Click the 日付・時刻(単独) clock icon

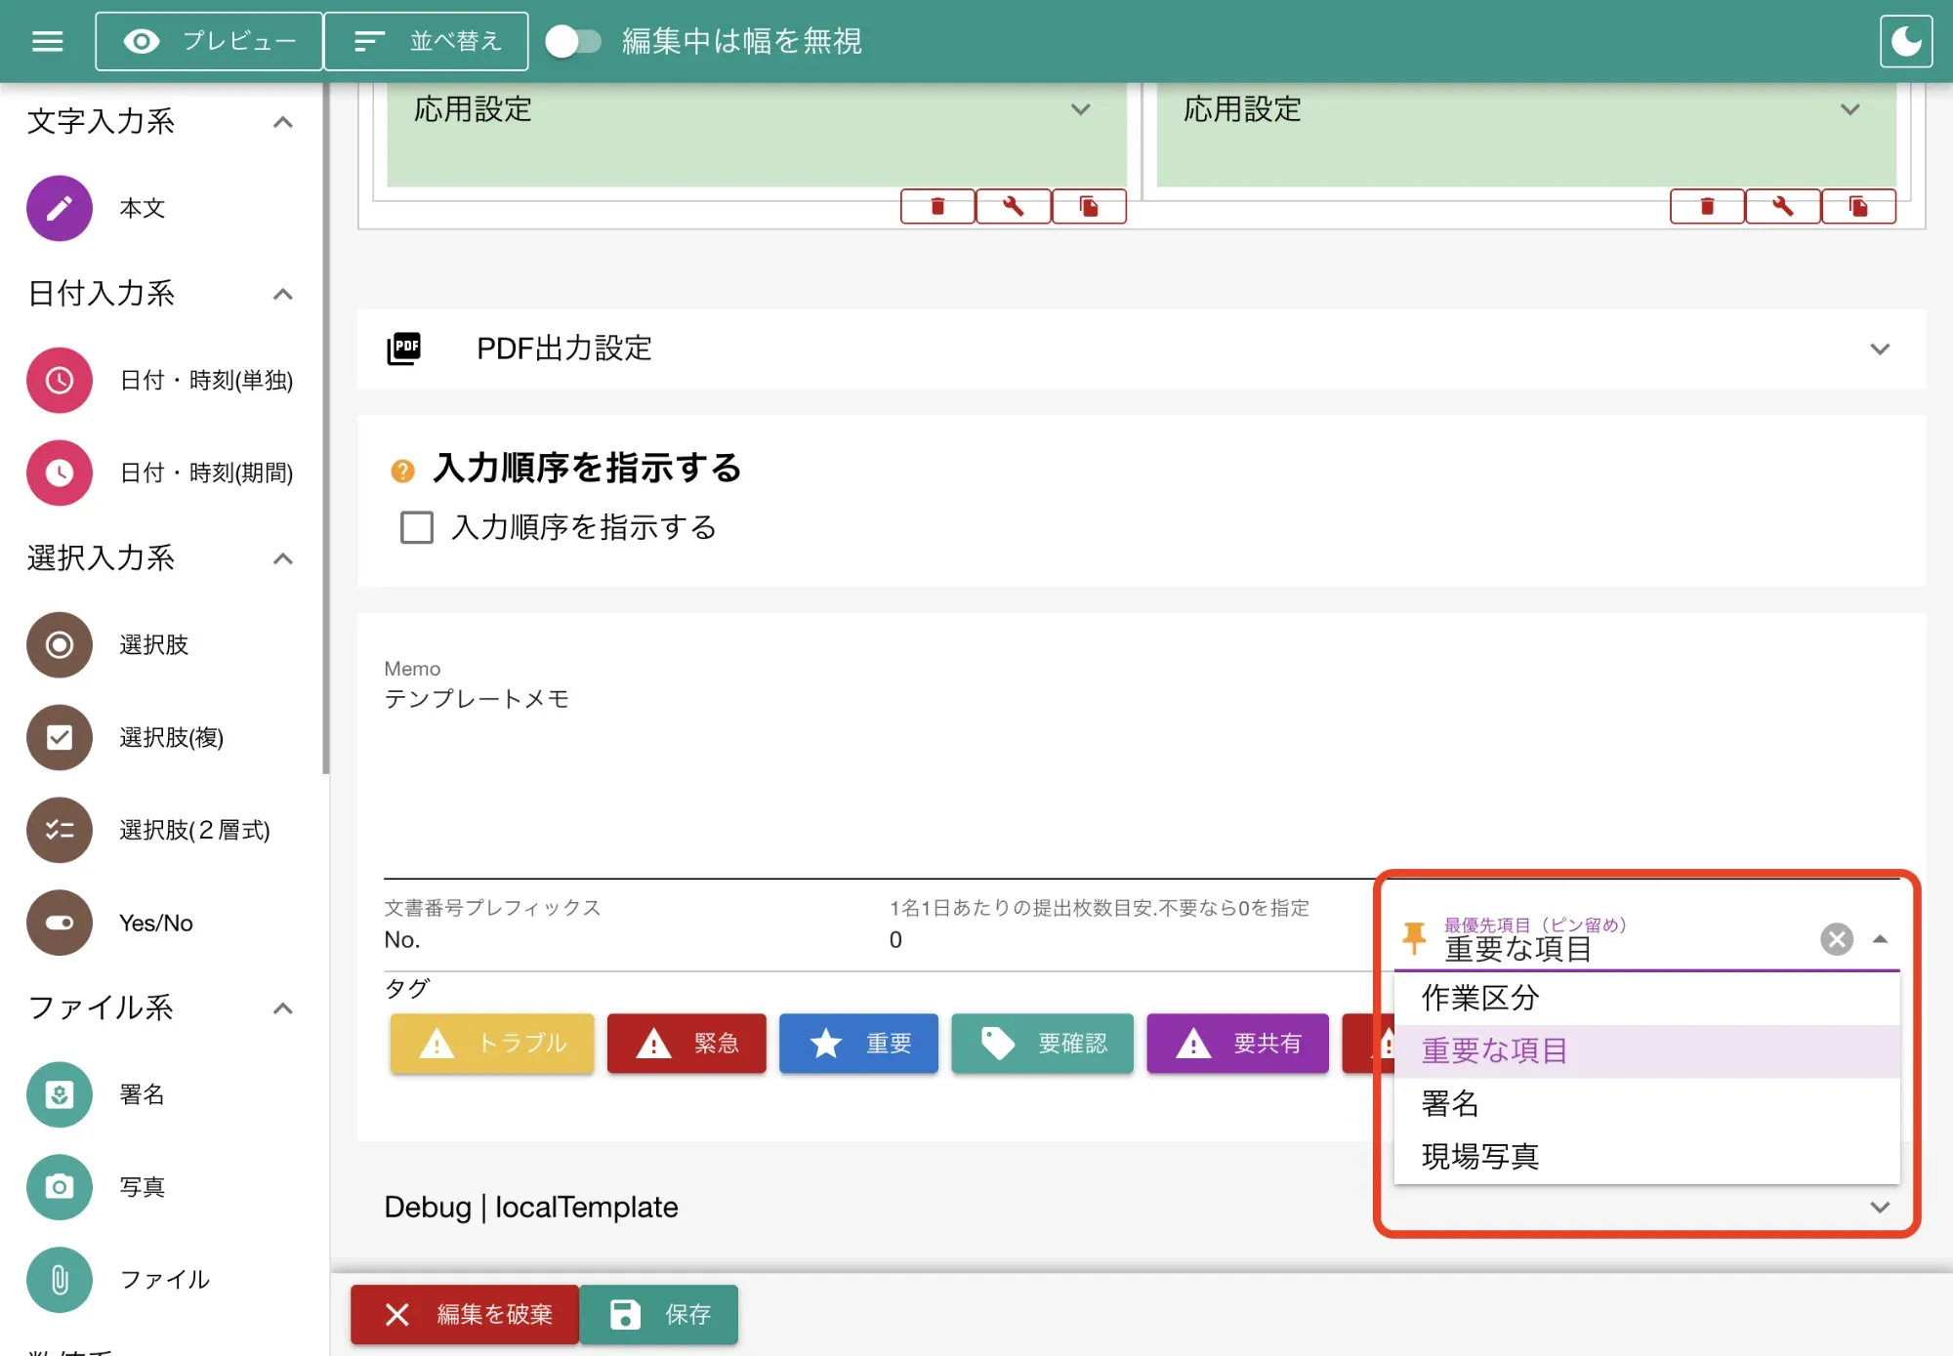tap(60, 380)
